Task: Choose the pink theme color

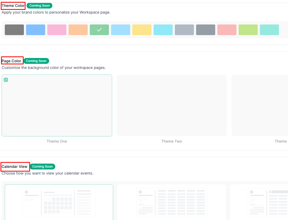Action: tap(57, 30)
